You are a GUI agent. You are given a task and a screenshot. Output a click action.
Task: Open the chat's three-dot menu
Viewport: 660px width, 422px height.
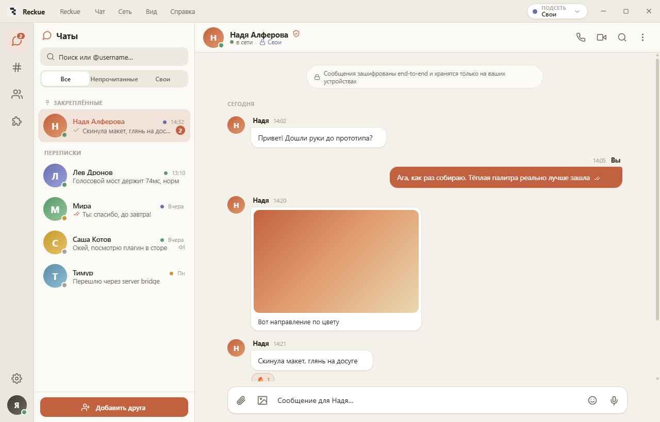(642, 37)
